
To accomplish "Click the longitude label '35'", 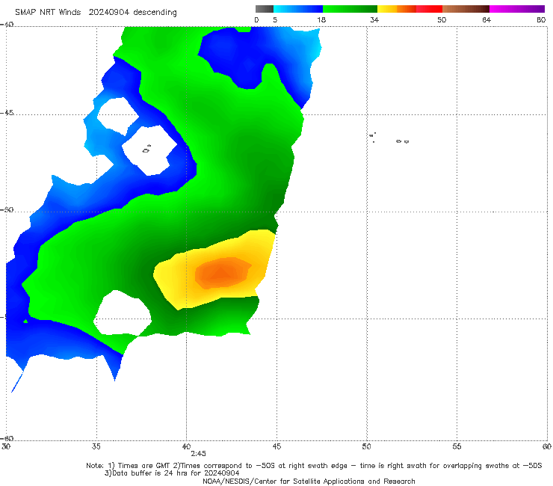I will click(96, 447).
